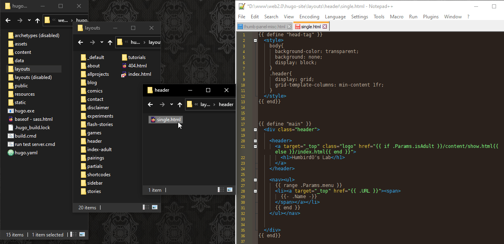Image resolution: width=504 pixels, height=244 pixels.
Task: Collapse the nav fold marker on line 26
Action: click(x=255, y=180)
